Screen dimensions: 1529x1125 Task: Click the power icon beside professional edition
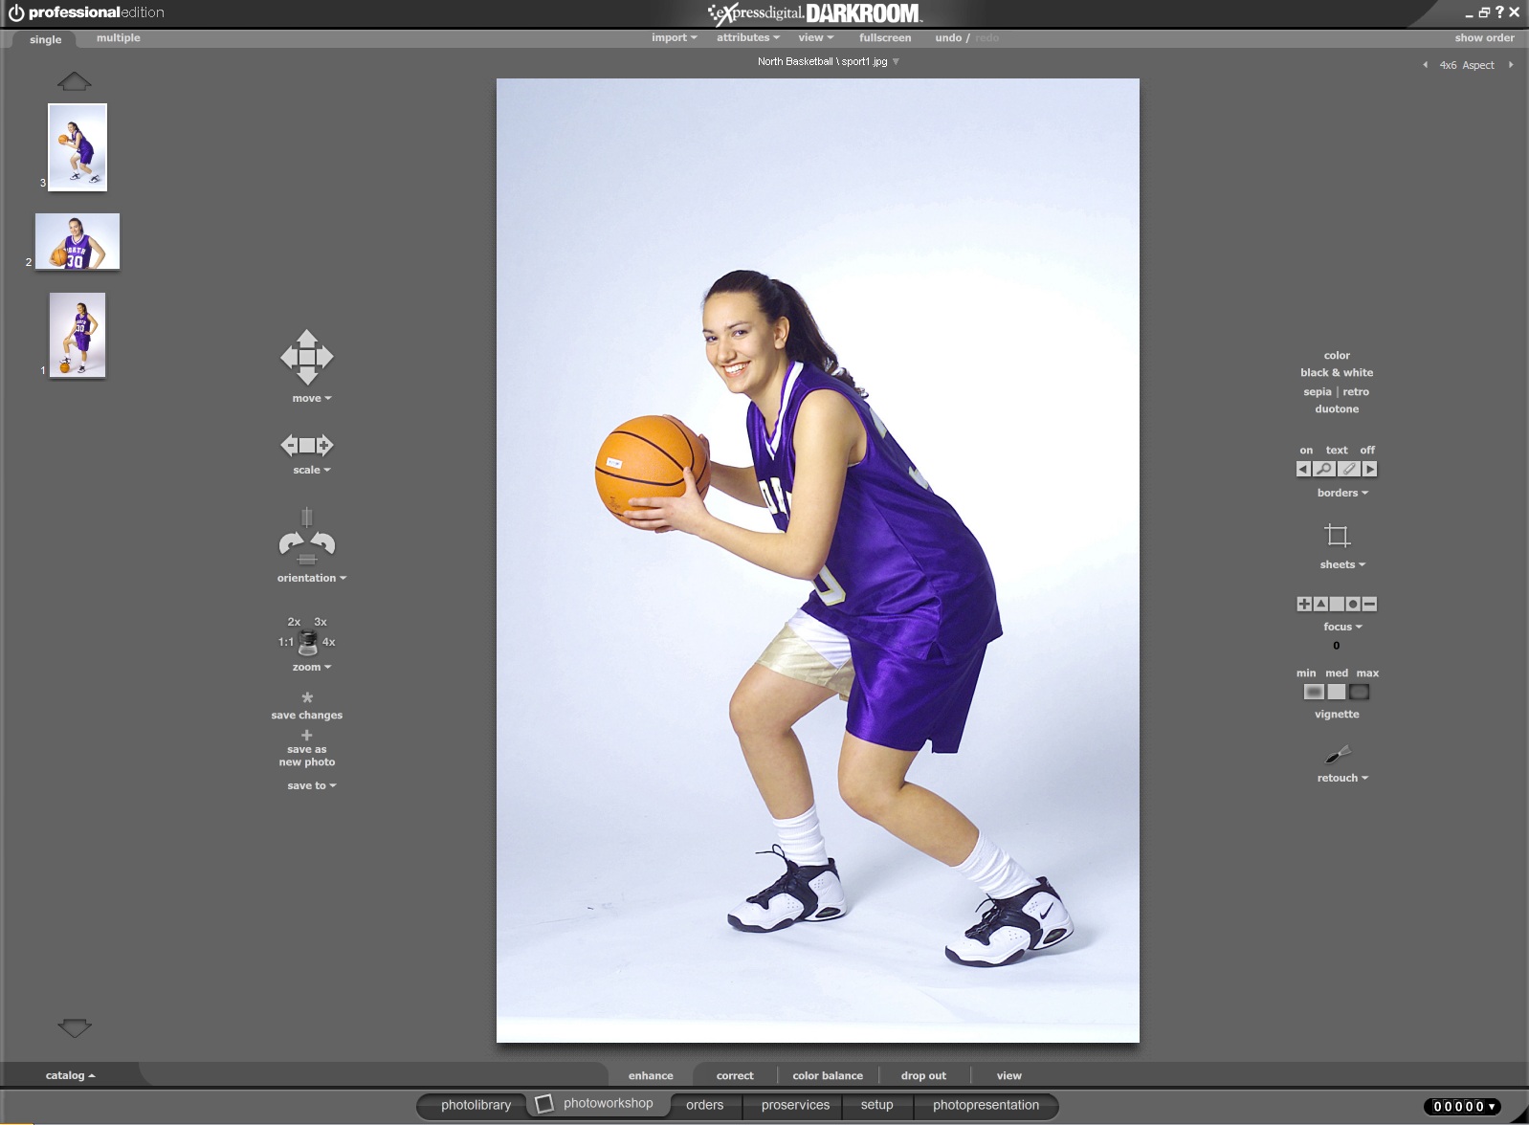(16, 12)
